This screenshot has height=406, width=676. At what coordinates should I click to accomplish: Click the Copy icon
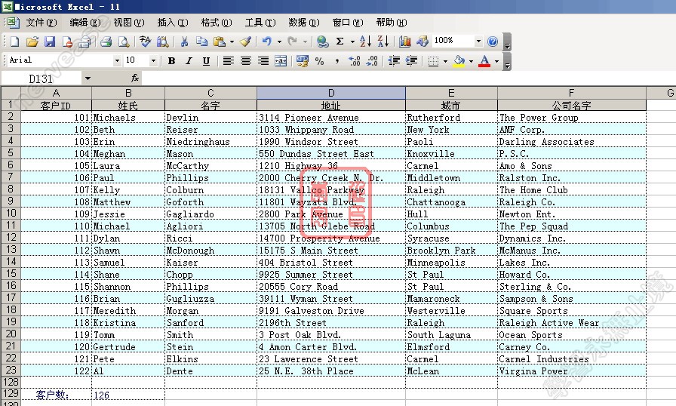[201, 42]
